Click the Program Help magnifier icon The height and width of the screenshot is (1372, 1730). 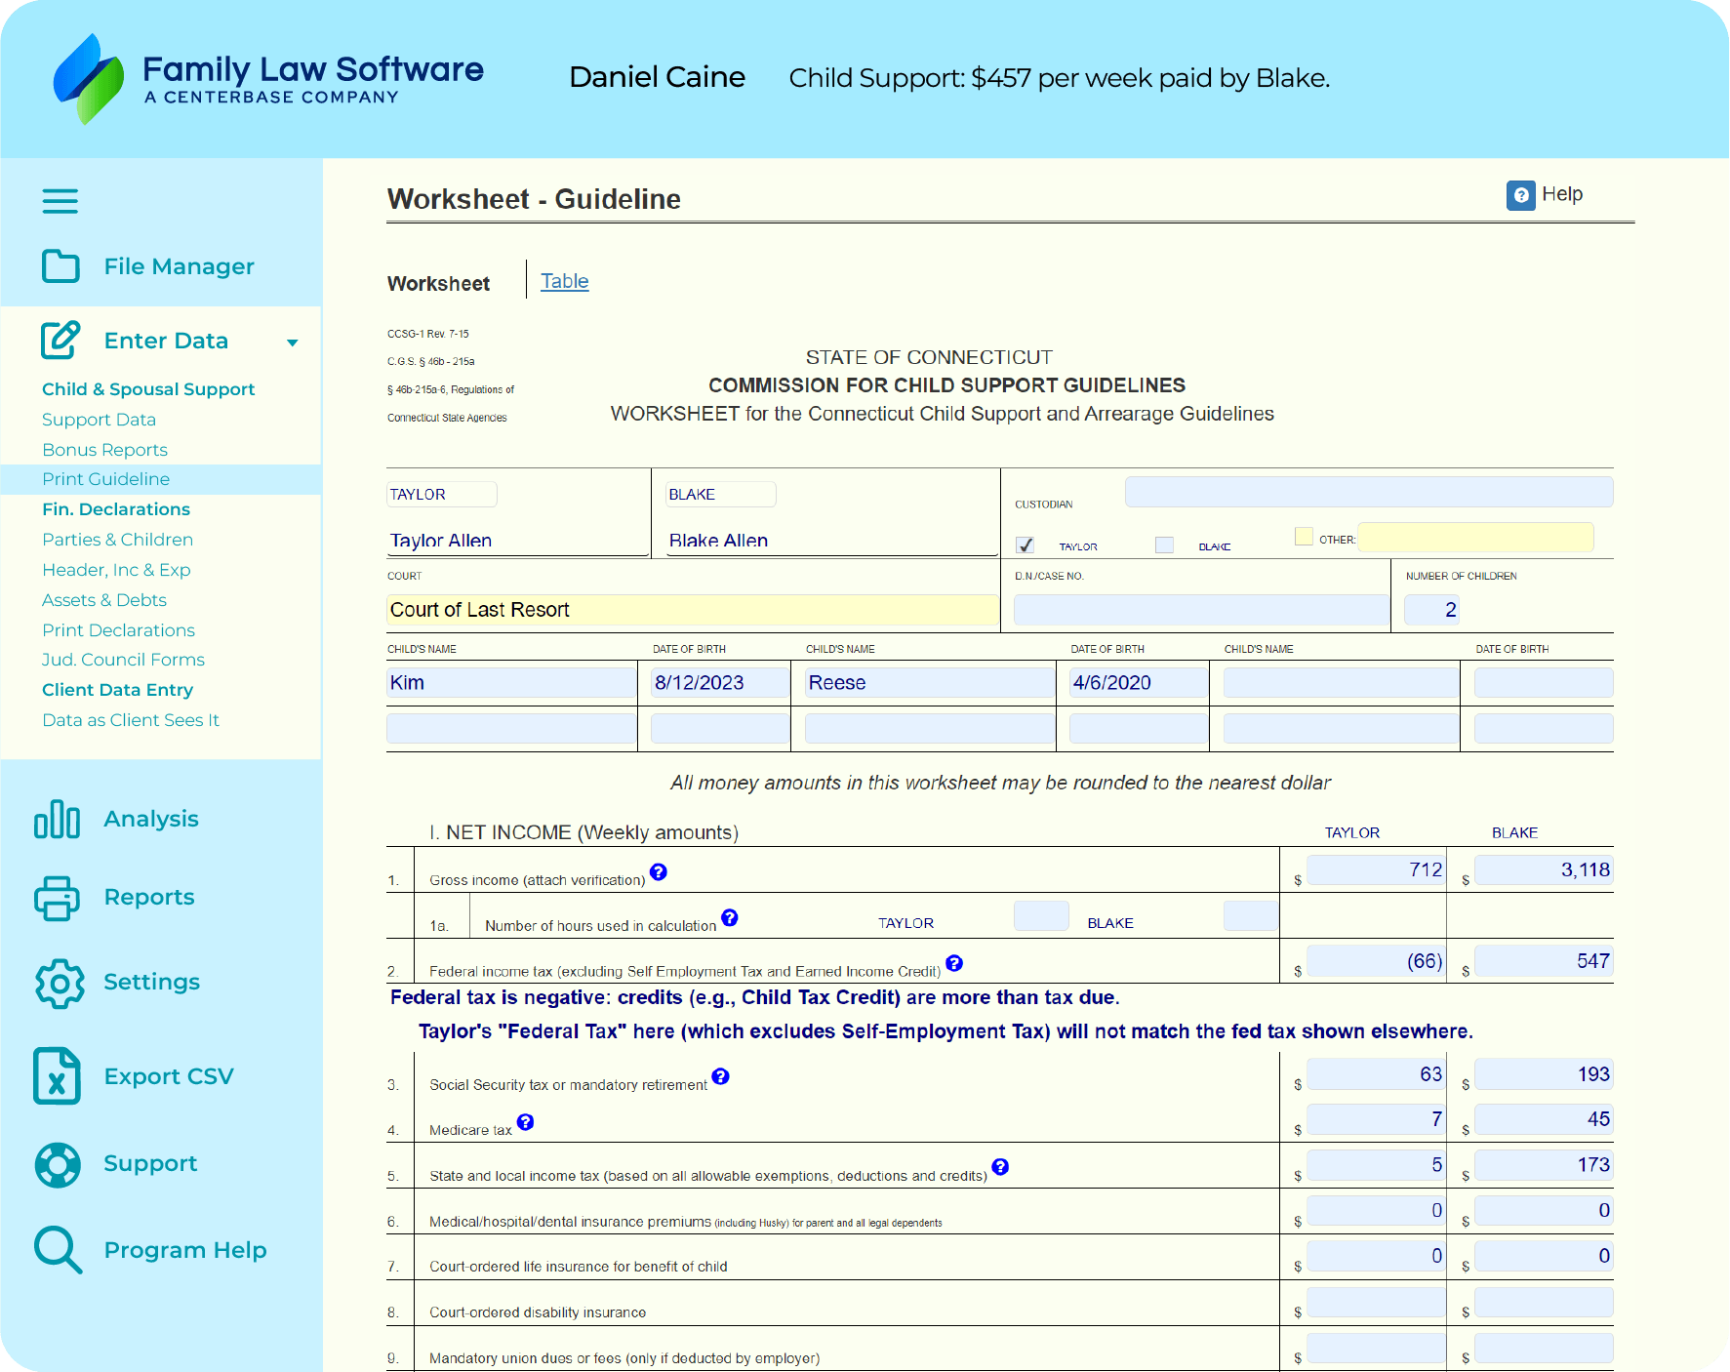coord(58,1250)
